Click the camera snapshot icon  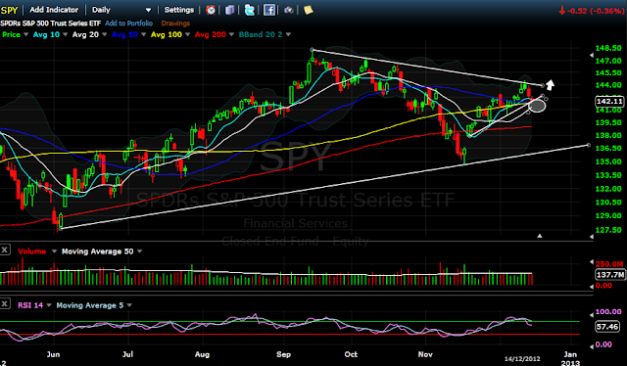(289, 10)
